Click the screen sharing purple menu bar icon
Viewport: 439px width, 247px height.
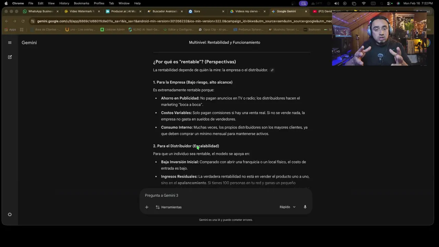coord(303,3)
